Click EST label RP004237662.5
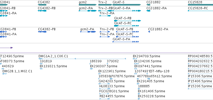The width and height of the screenshot is (213, 100). [200, 66]
